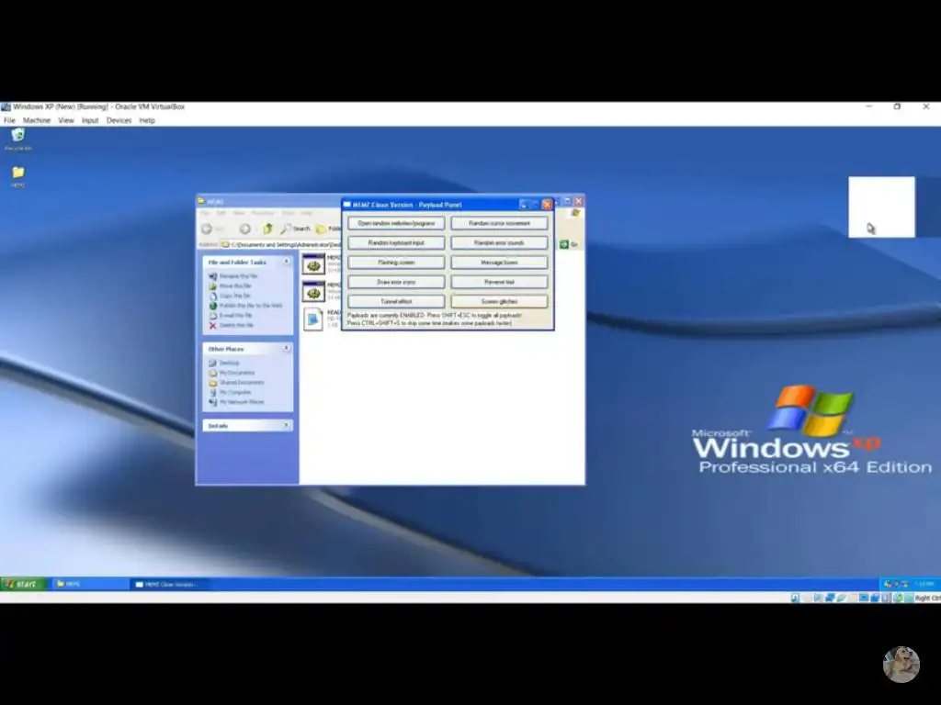The width and height of the screenshot is (941, 705).
Task: Toggle the Tunnel effect payload
Action: click(x=396, y=301)
